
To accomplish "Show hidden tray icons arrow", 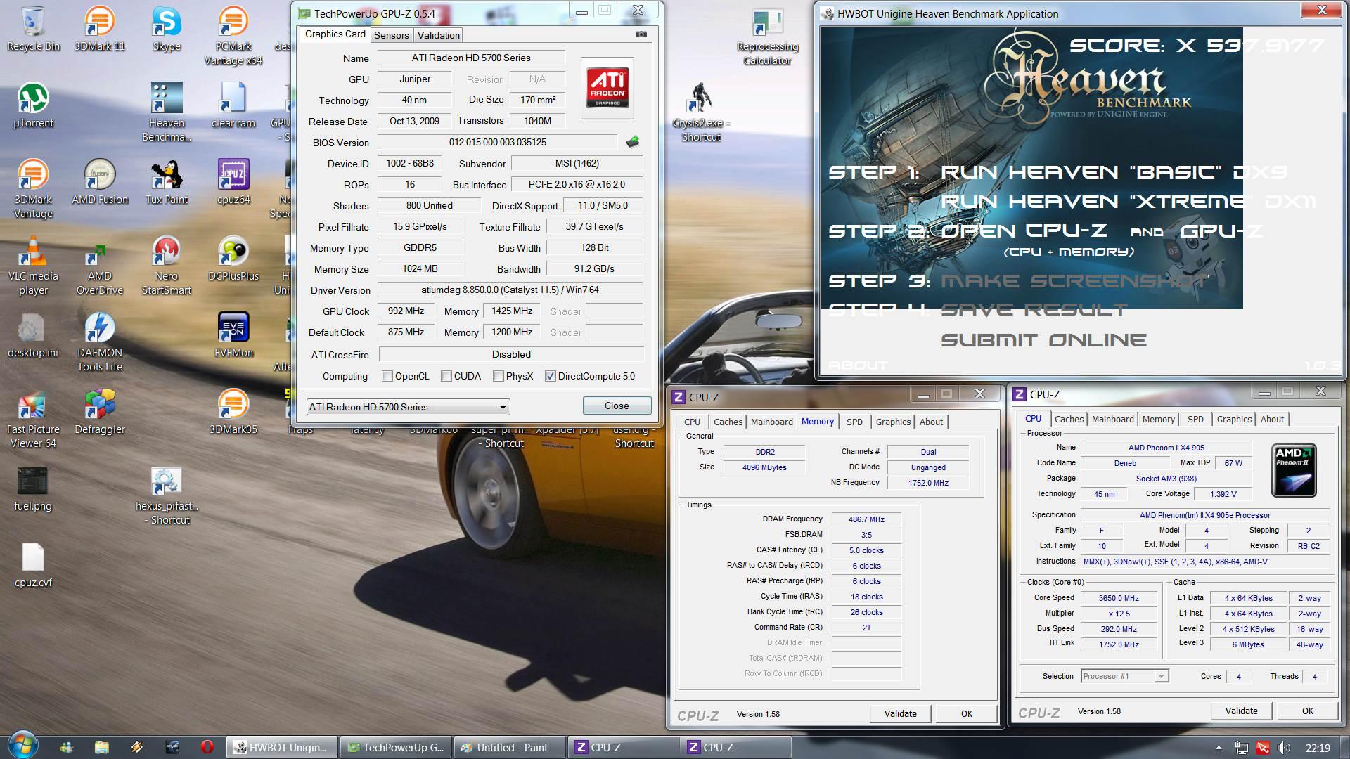I will 1219,748.
